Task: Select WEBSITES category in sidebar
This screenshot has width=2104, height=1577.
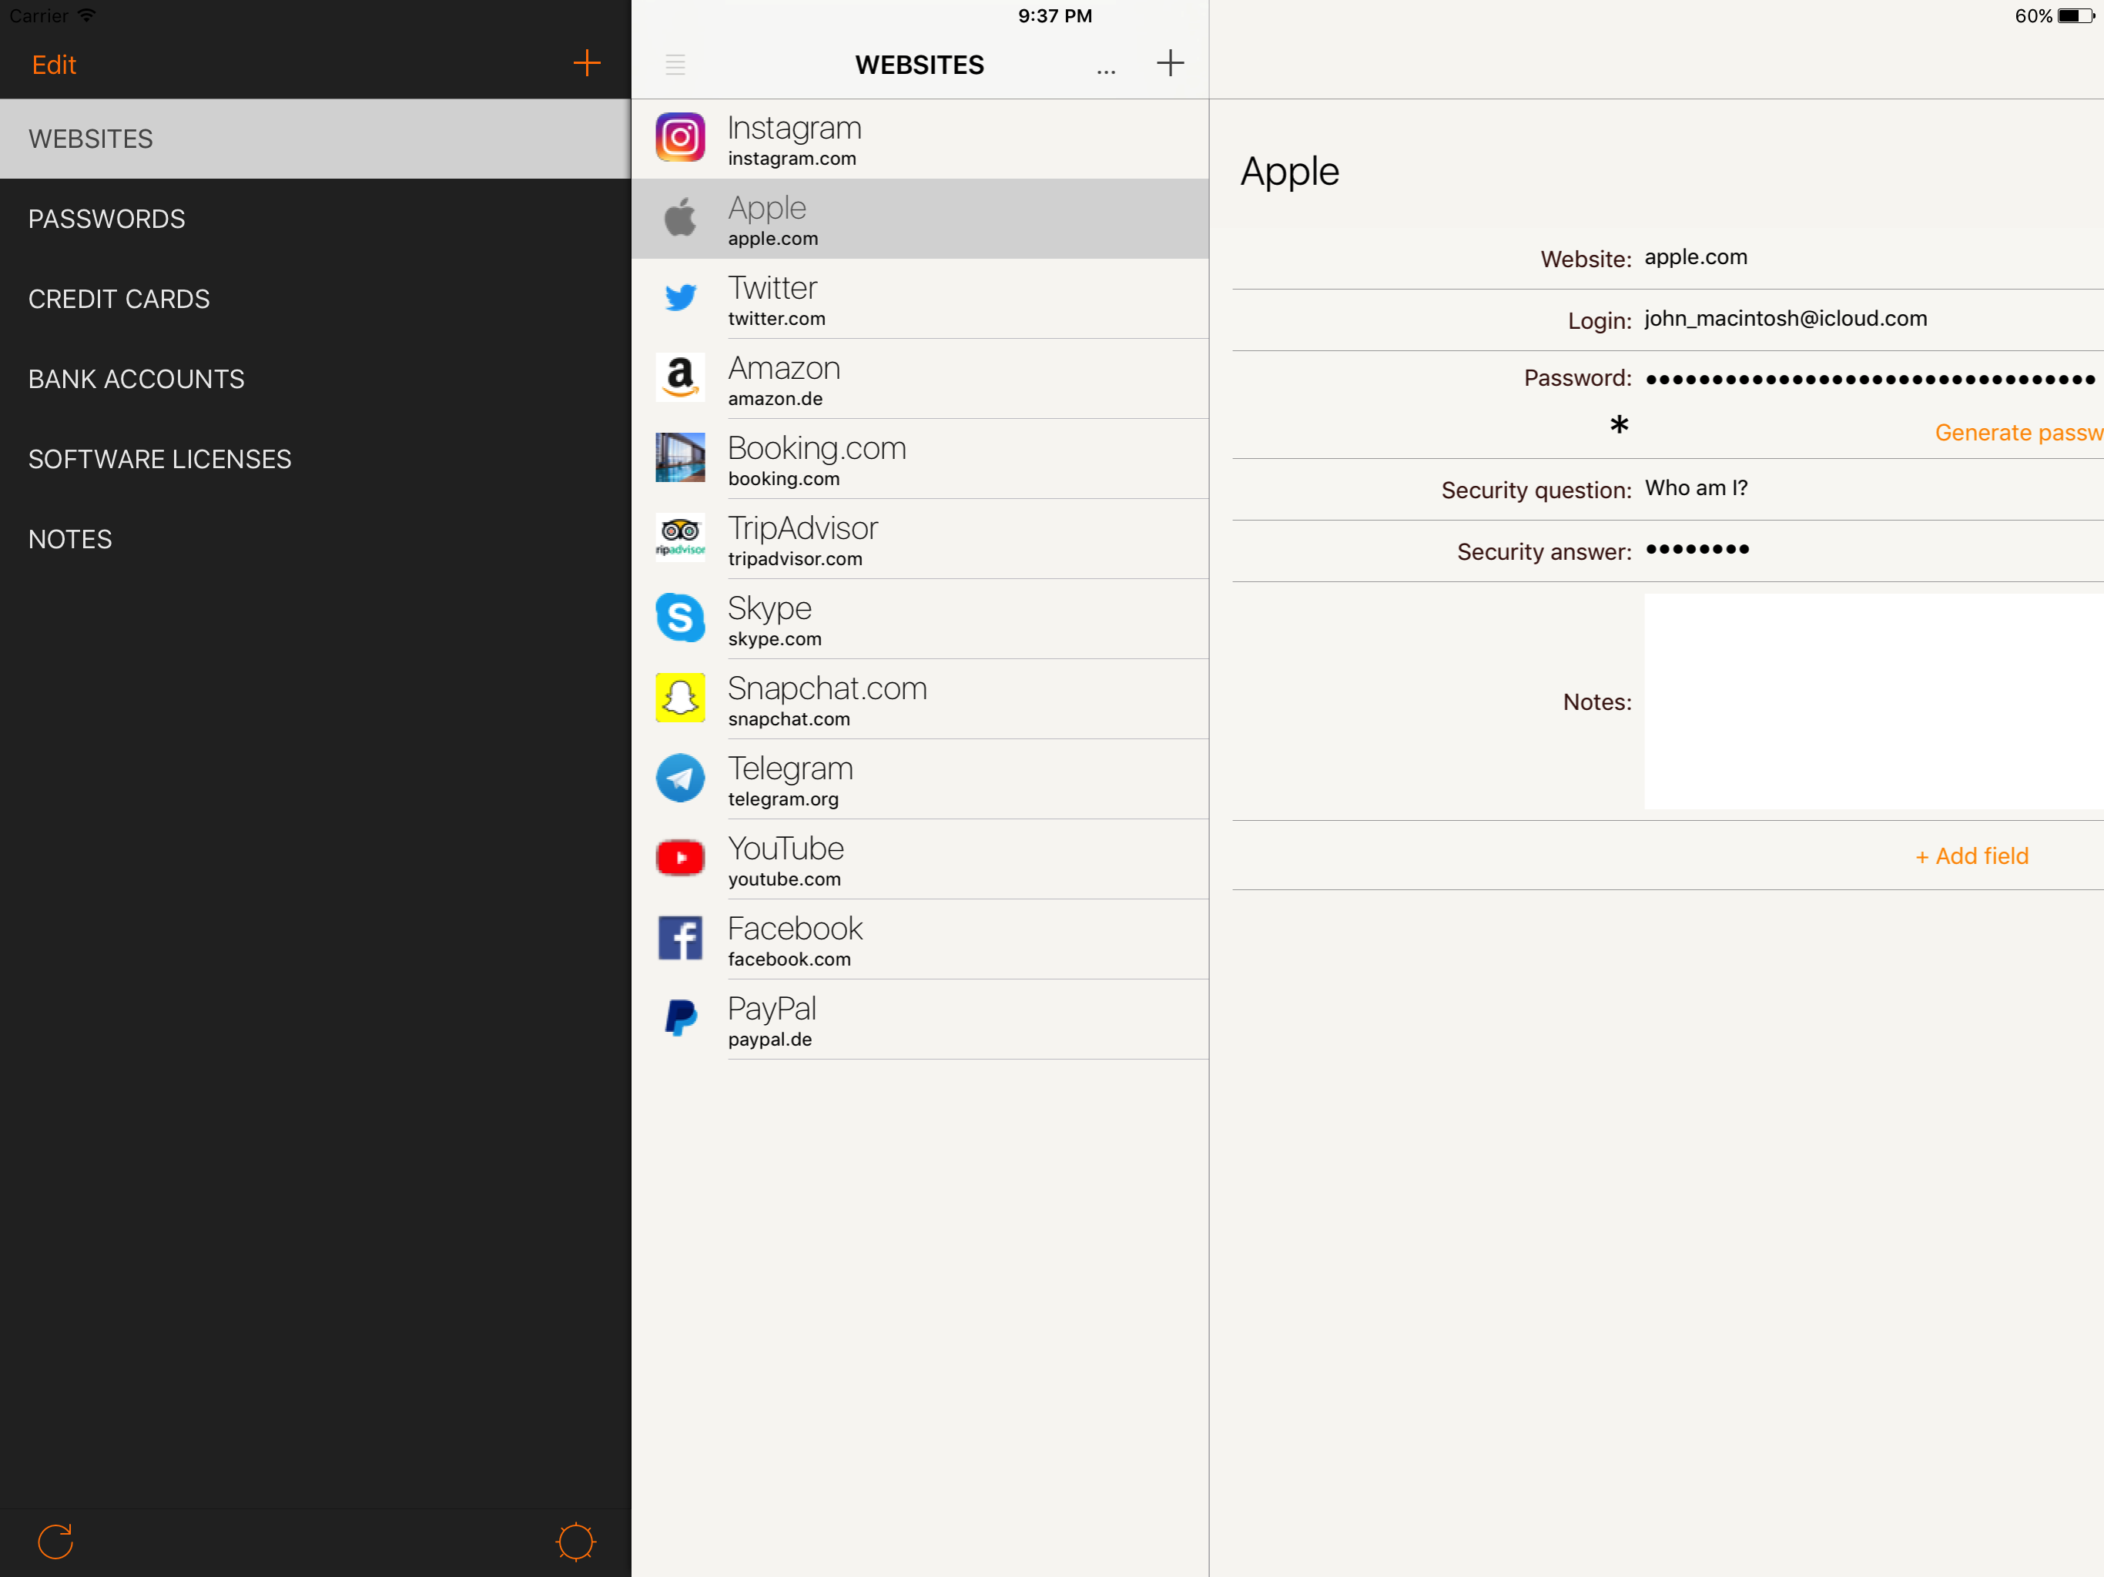Action: 316,139
